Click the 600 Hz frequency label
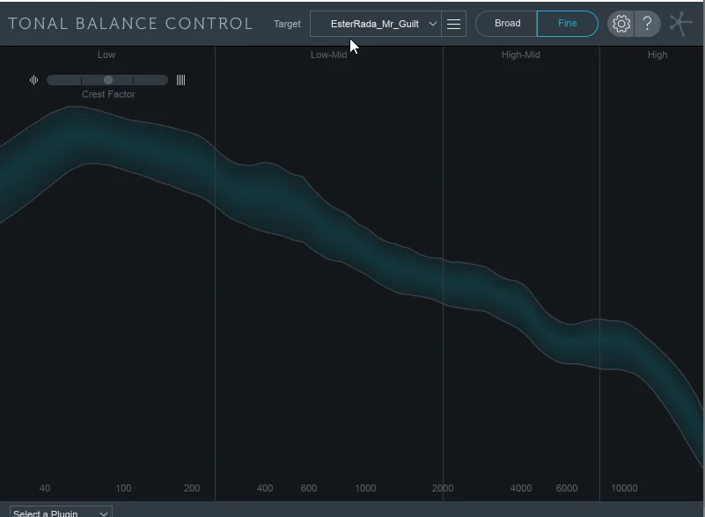Image resolution: width=705 pixels, height=517 pixels. [309, 488]
